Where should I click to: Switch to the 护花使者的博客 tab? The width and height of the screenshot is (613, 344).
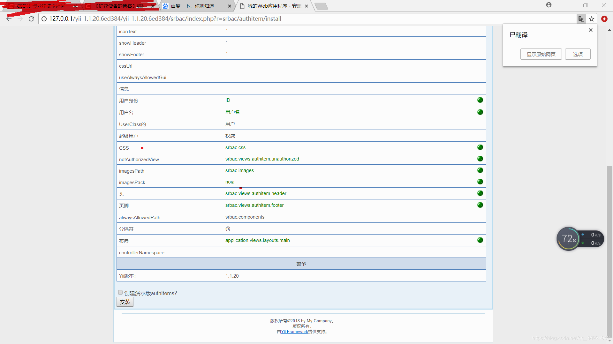[x=120, y=6]
